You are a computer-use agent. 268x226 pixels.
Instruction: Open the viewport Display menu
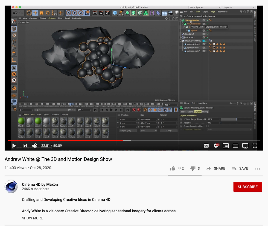tap(43, 19)
